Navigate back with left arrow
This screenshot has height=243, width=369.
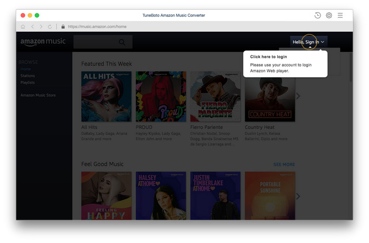coord(33,26)
